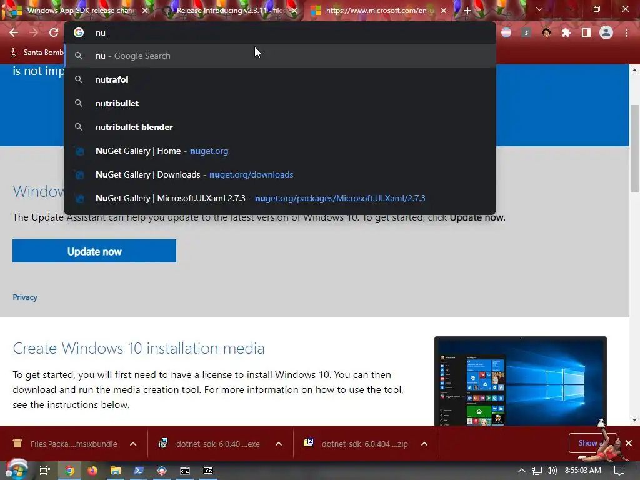Click the taskbar clock 8:55:03 AM
The height and width of the screenshot is (480, 640).
(x=583, y=471)
